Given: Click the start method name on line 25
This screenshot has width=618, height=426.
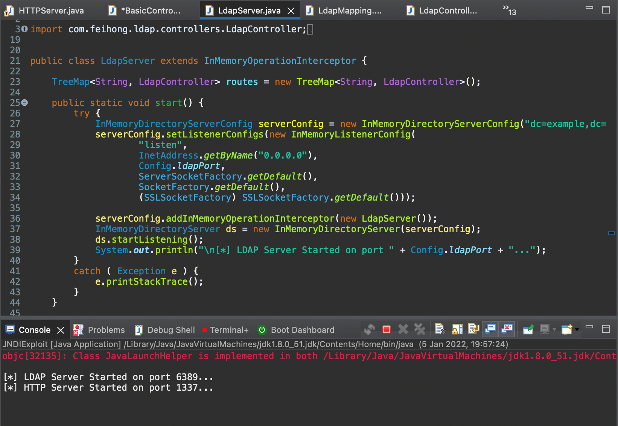Looking at the screenshot, I should pos(169,103).
